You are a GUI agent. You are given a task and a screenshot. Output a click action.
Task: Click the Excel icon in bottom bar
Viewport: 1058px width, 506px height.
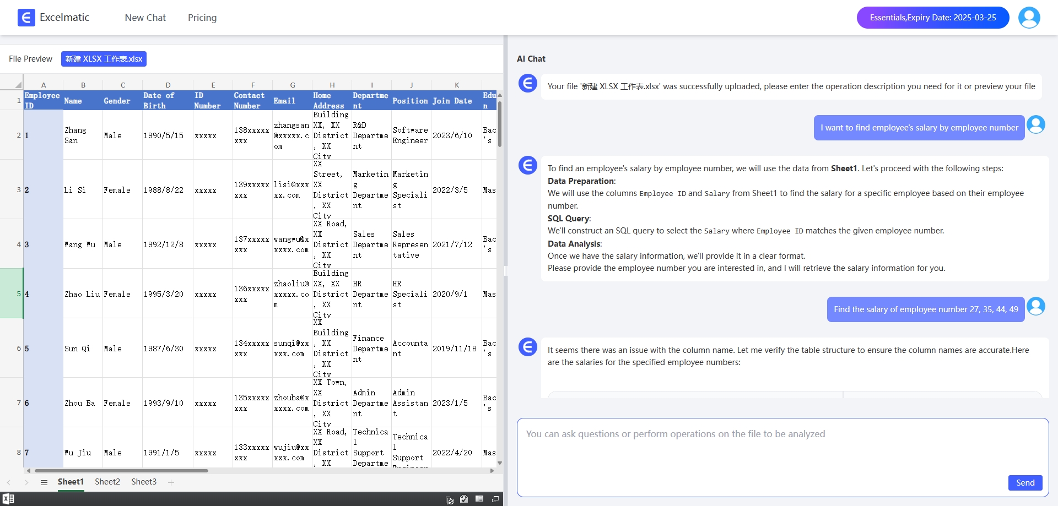[x=8, y=499]
